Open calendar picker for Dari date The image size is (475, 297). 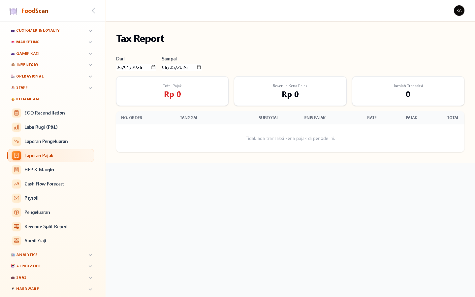click(x=153, y=67)
